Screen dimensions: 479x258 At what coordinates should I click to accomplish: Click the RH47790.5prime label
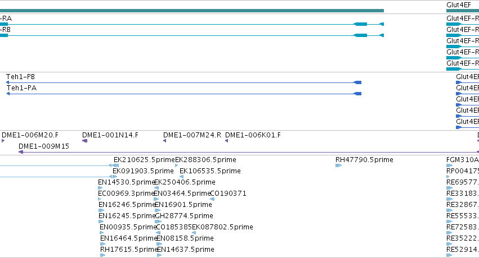(x=364, y=160)
